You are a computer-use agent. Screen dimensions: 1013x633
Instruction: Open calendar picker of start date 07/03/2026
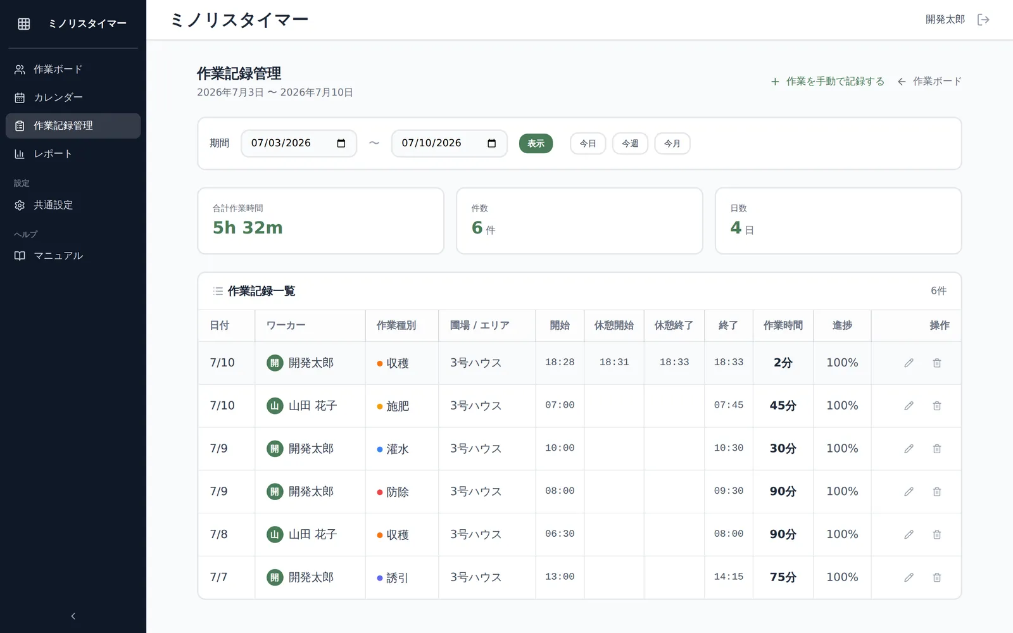point(341,143)
